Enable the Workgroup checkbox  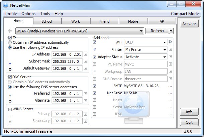95,72
